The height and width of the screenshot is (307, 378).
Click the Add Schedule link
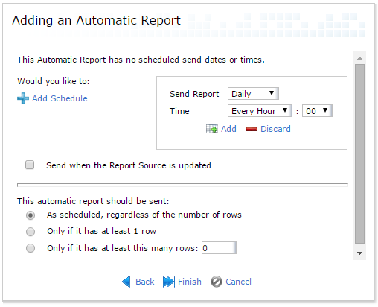60,98
